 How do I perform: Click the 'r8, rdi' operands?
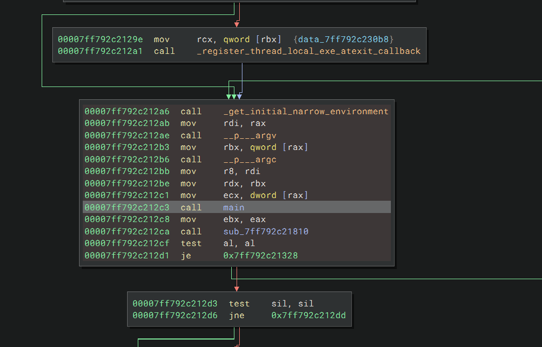(x=241, y=171)
